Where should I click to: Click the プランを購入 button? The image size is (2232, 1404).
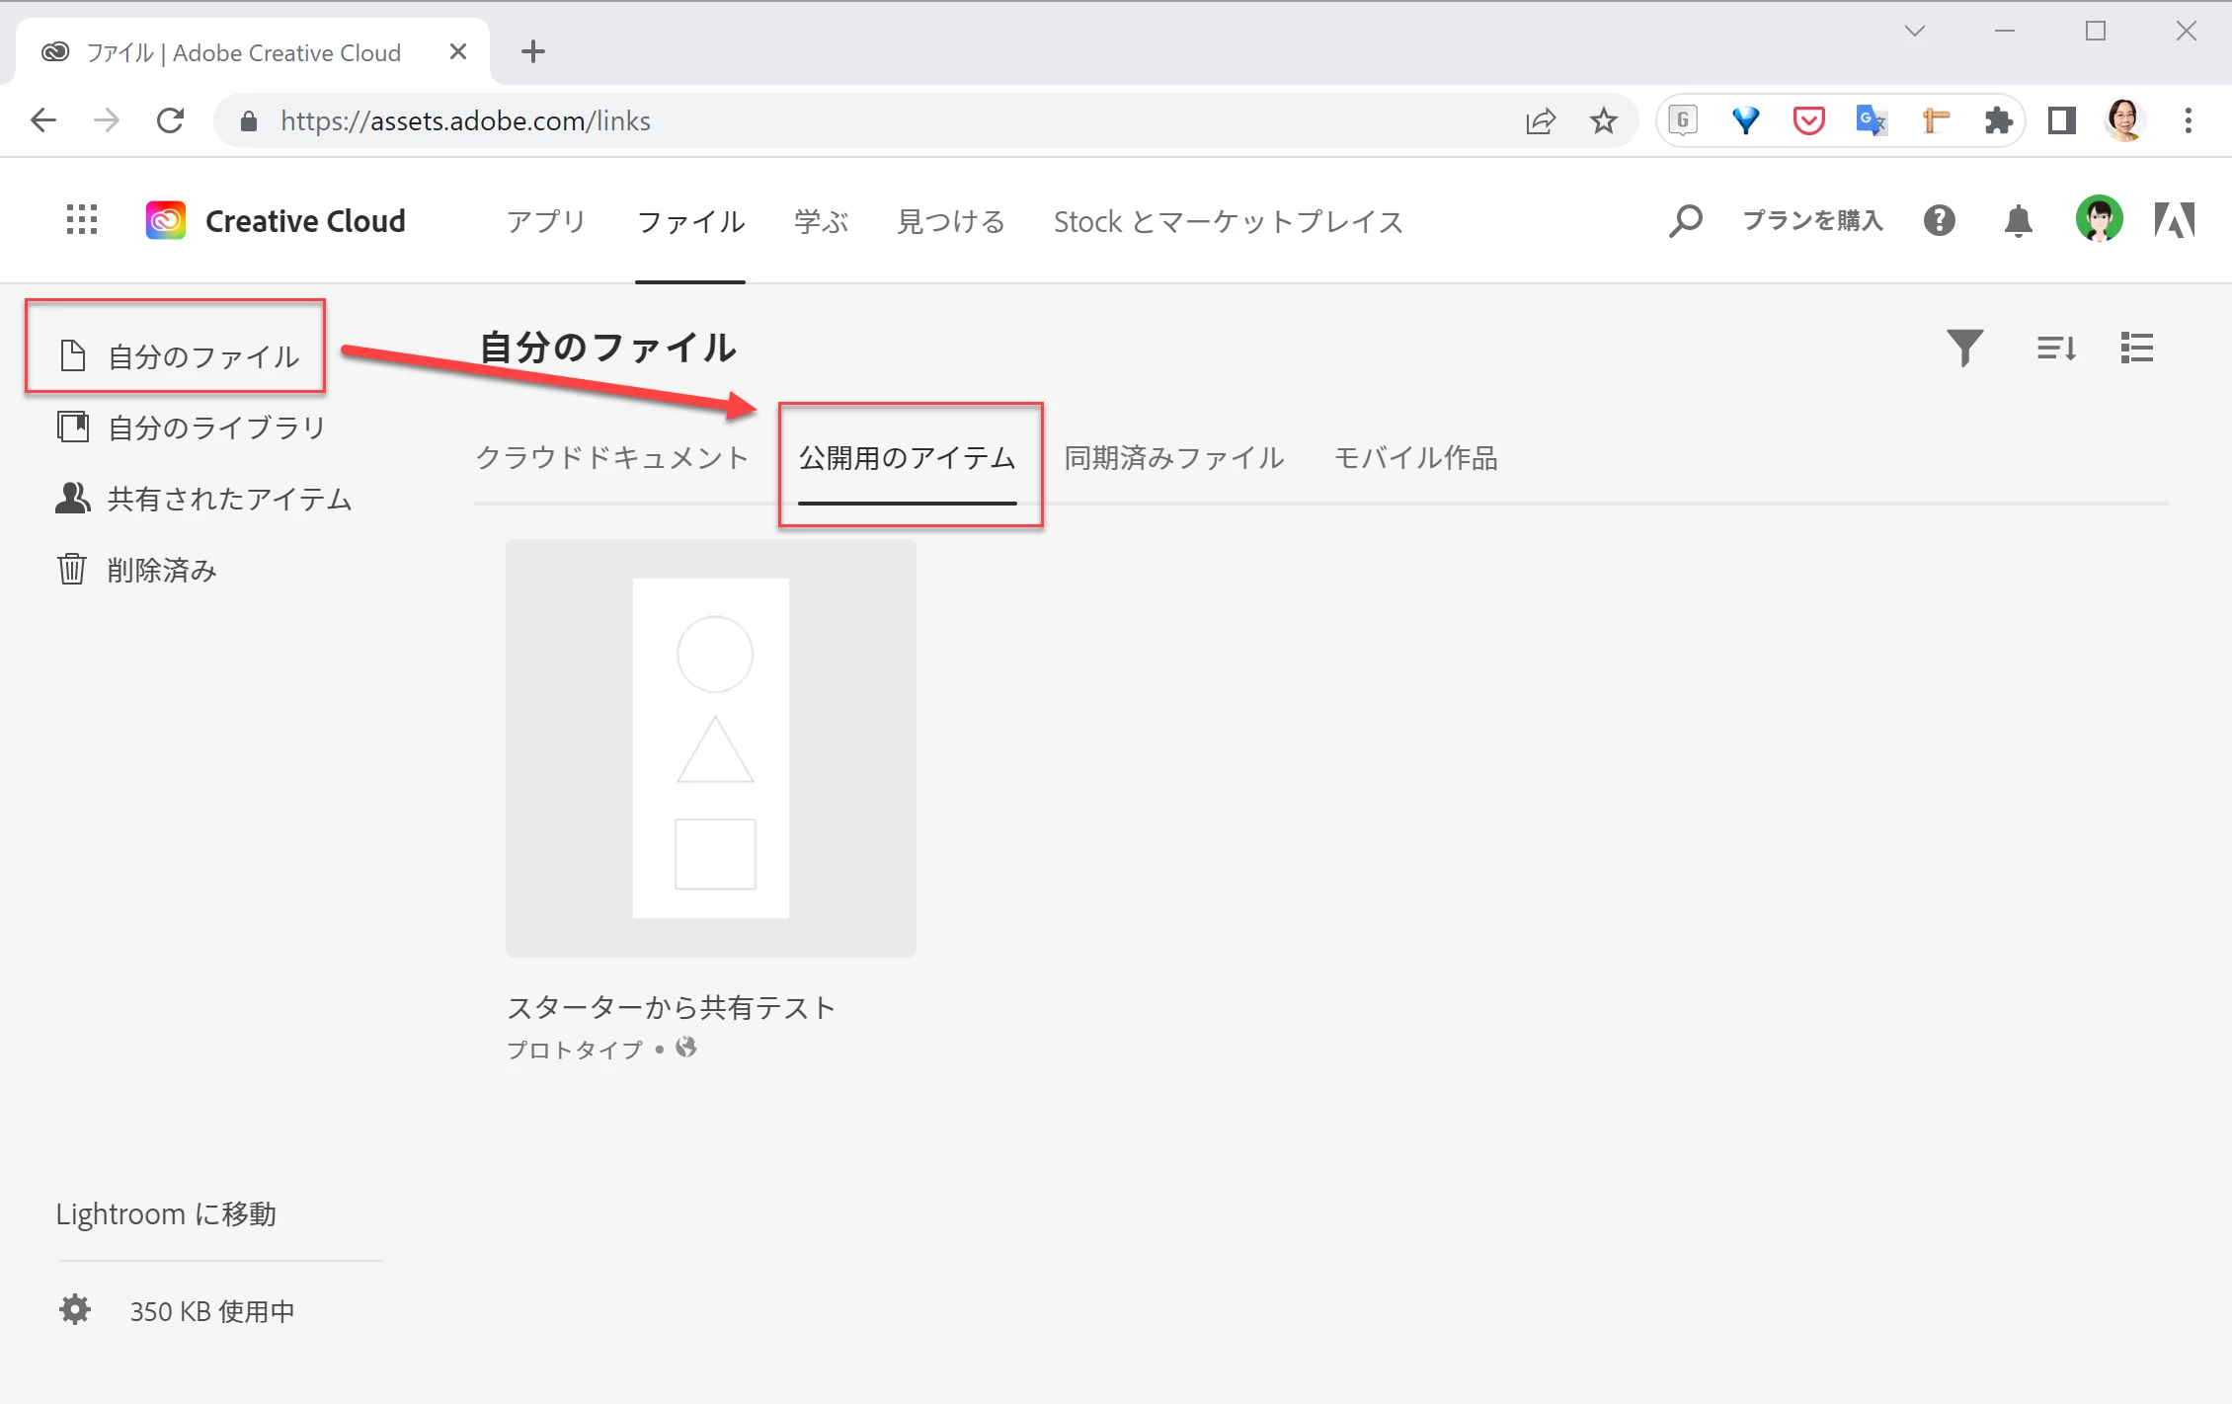[x=1812, y=220]
